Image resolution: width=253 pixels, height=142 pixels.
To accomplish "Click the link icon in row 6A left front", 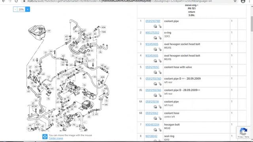I will click(x=160, y=107).
